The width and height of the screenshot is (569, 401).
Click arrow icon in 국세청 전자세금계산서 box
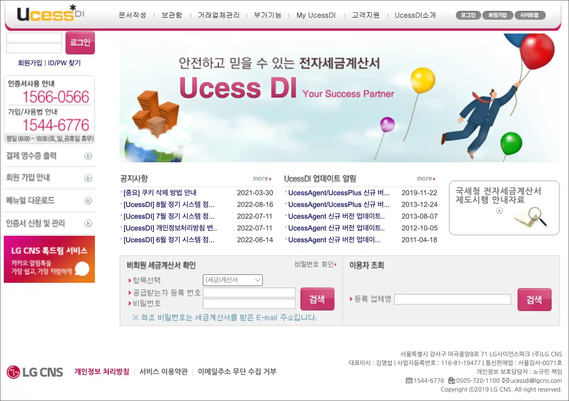(x=499, y=211)
